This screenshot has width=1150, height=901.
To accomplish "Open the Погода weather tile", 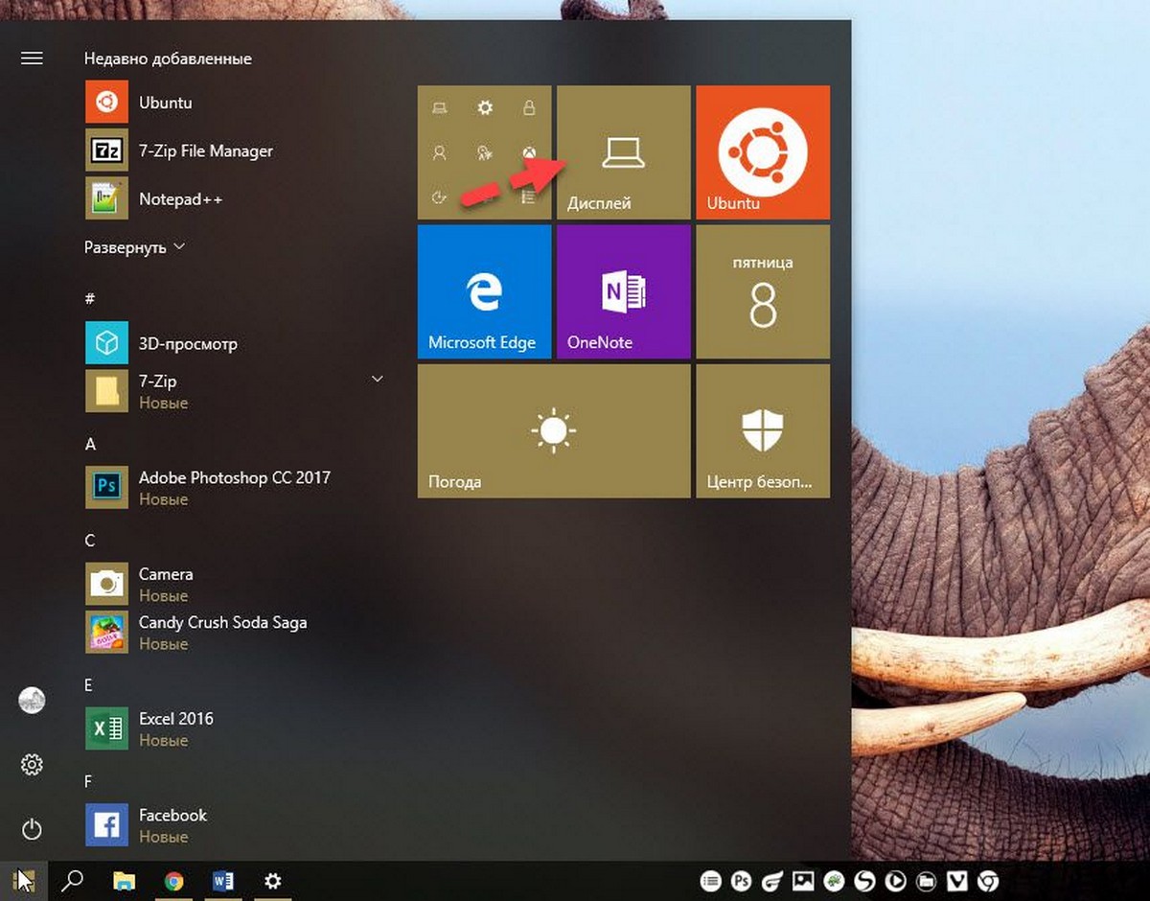I will pyautogui.click(x=554, y=431).
